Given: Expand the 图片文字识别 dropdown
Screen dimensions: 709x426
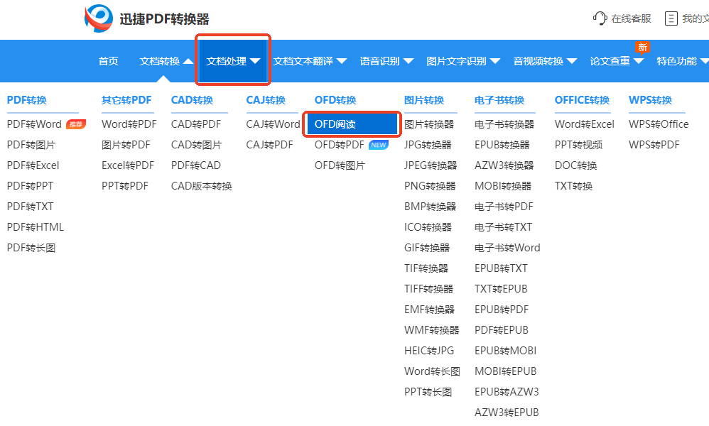Looking at the screenshot, I should (458, 61).
